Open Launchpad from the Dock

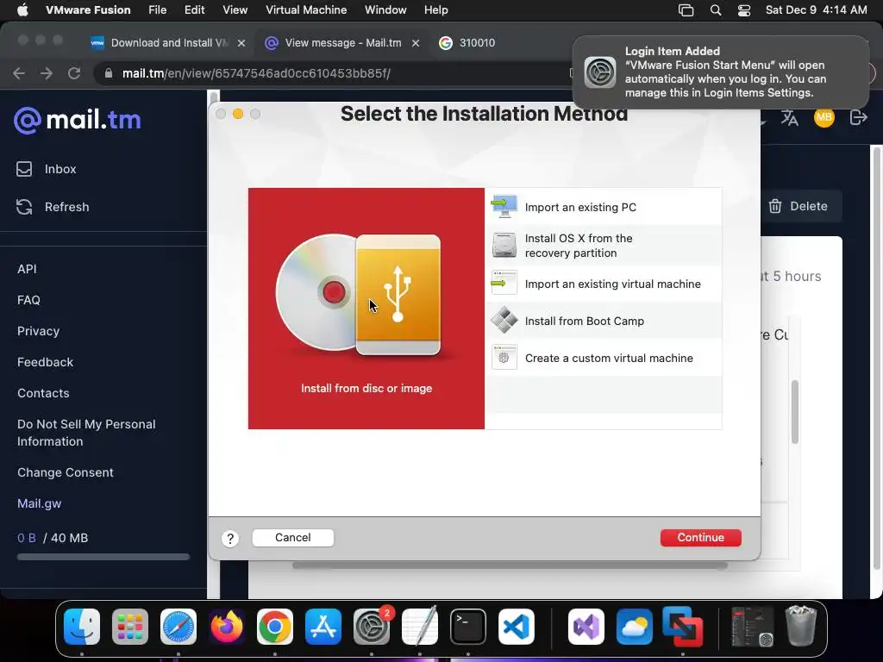click(130, 627)
